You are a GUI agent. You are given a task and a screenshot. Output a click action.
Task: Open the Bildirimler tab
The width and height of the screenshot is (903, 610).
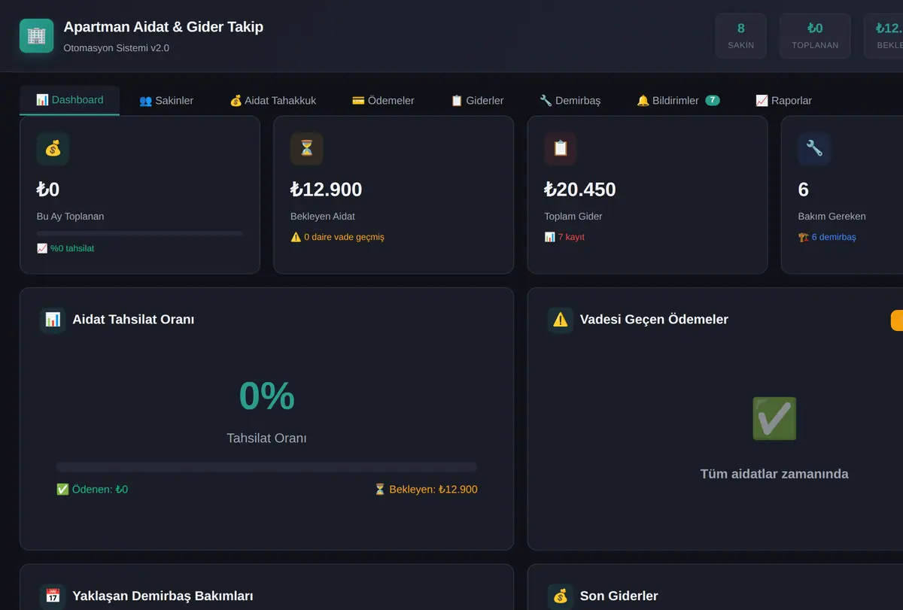tap(678, 100)
